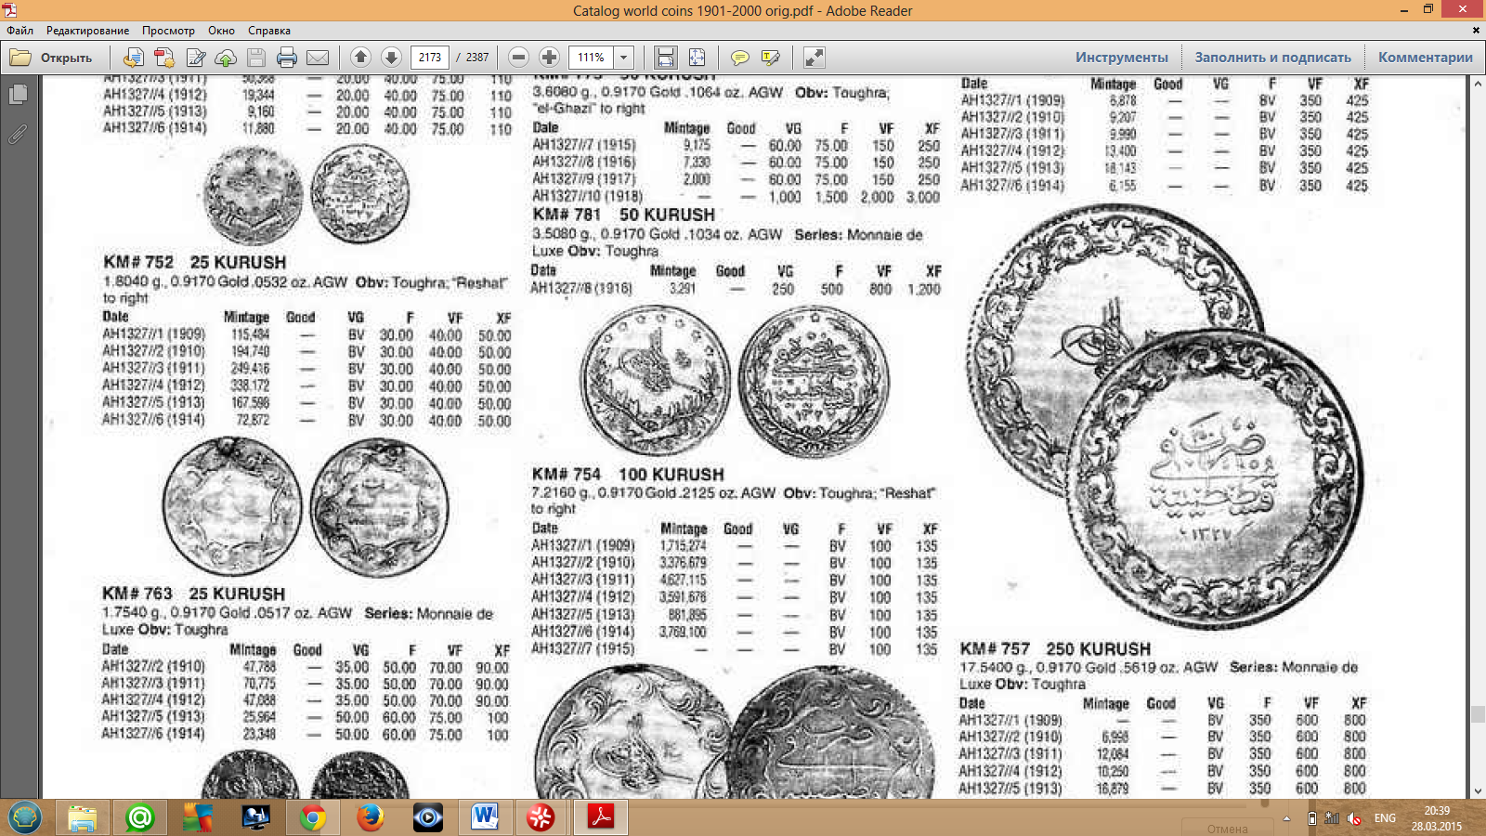Viewport: 1486px width, 836px height.
Task: Open the Справка menu
Action: click(269, 31)
